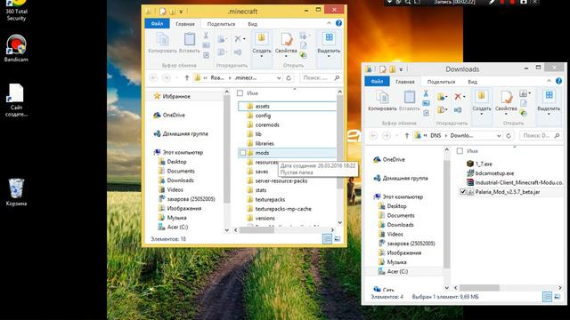The image size is (570, 320).
Task: Select bdcamsetup.exe in Downloads
Action: (x=494, y=173)
